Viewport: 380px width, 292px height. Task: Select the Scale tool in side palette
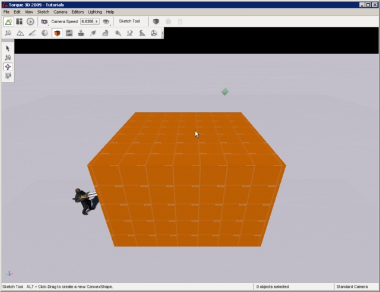coord(8,76)
